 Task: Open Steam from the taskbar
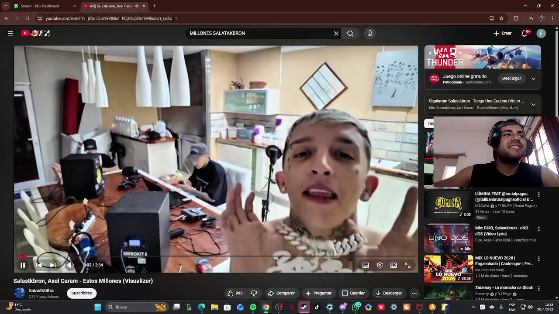tap(304, 307)
